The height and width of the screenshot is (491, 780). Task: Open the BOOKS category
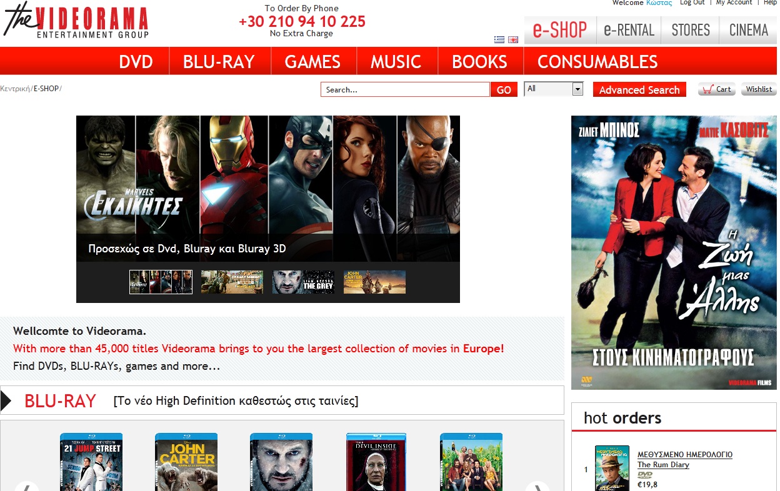479,61
